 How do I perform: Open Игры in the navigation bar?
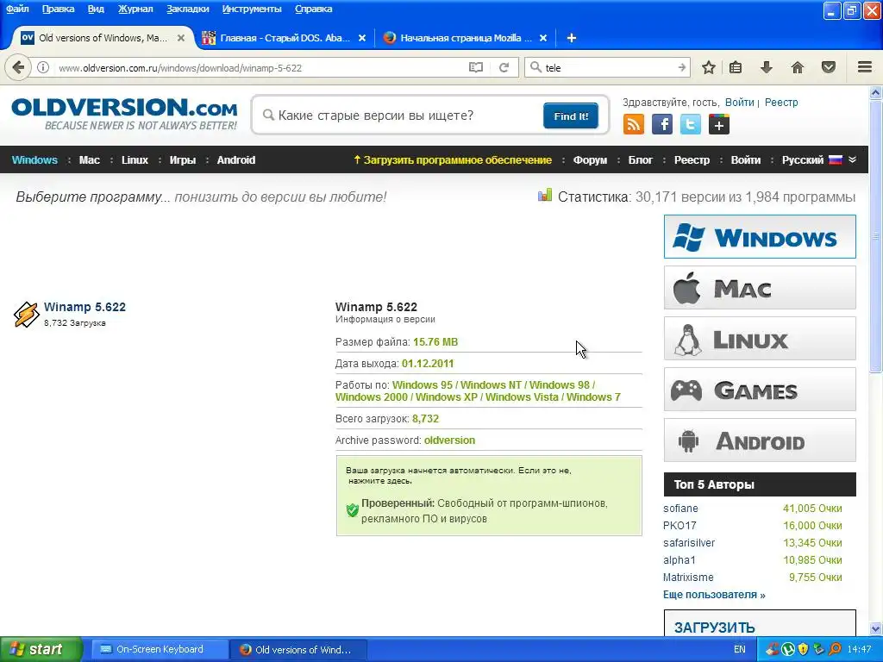(x=183, y=159)
